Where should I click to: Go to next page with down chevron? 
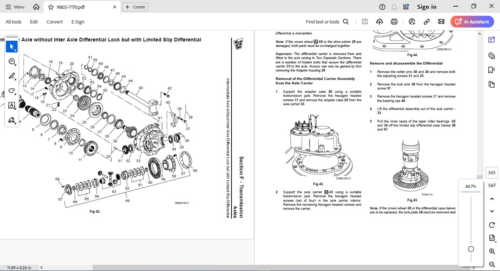[x=492, y=211]
